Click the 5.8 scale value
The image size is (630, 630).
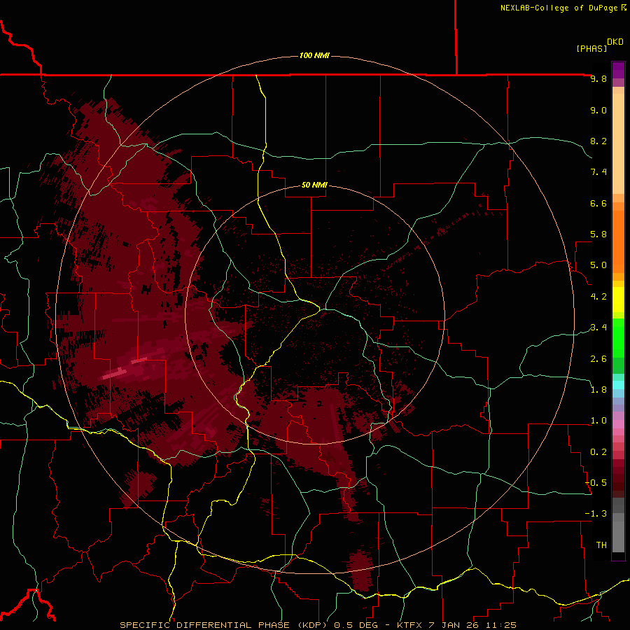[x=598, y=234]
